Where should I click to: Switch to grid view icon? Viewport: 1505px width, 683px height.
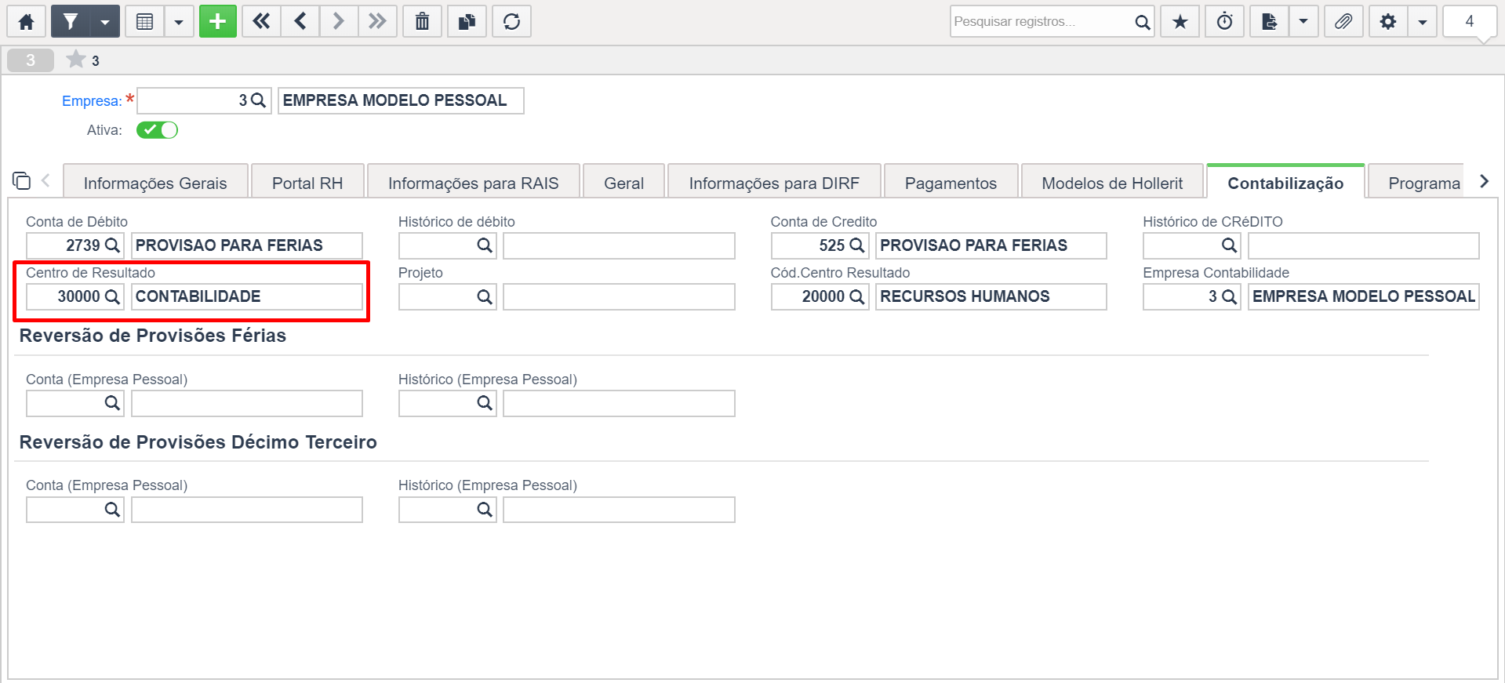click(145, 21)
